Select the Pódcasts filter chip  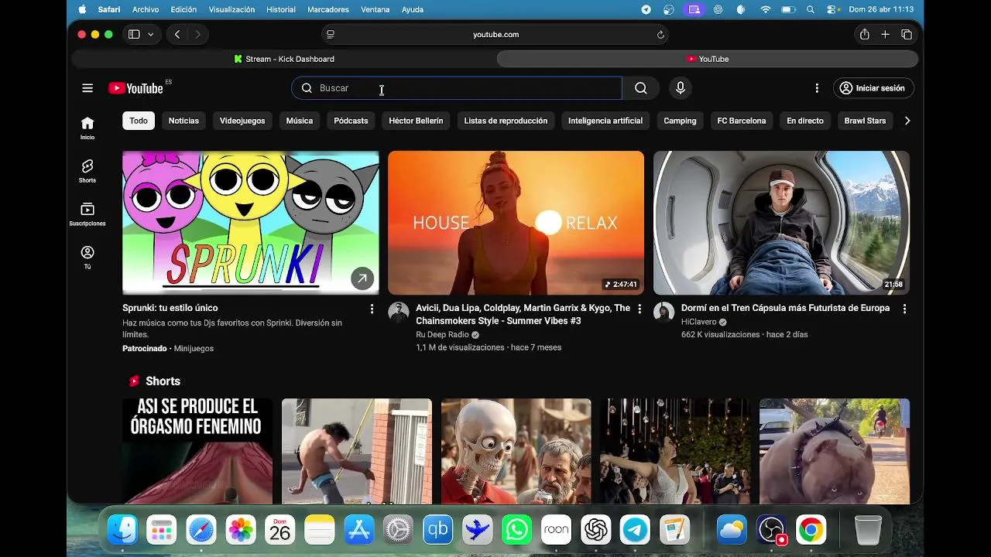pyautogui.click(x=351, y=121)
